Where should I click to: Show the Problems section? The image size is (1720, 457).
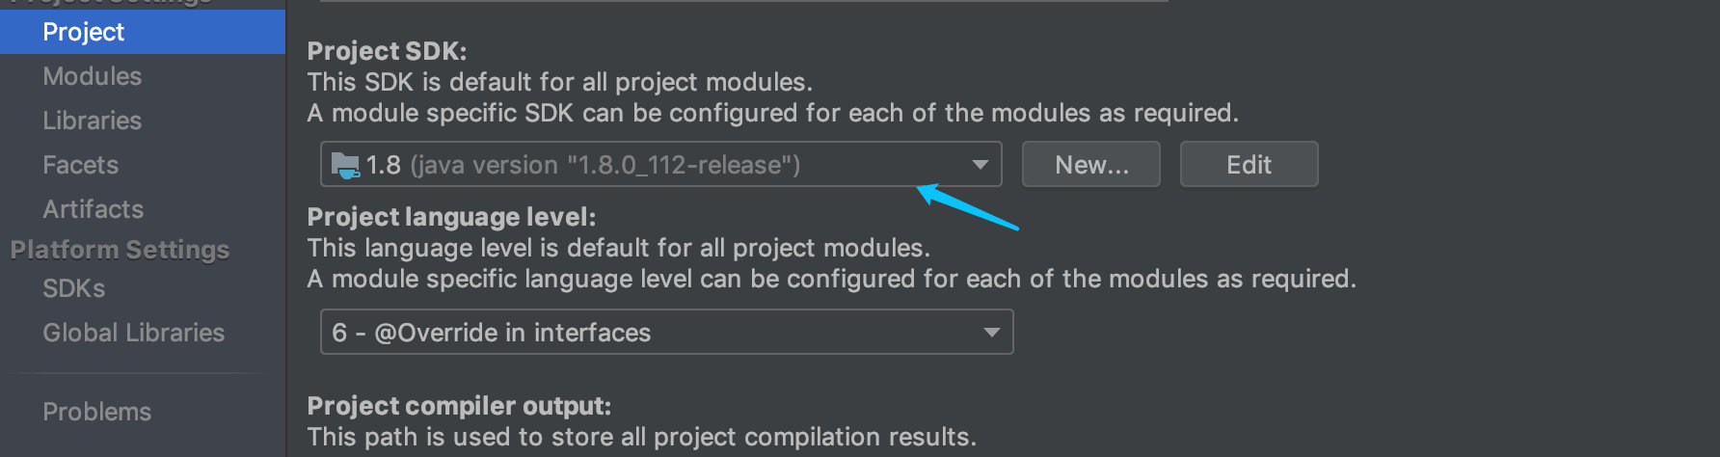click(x=97, y=412)
